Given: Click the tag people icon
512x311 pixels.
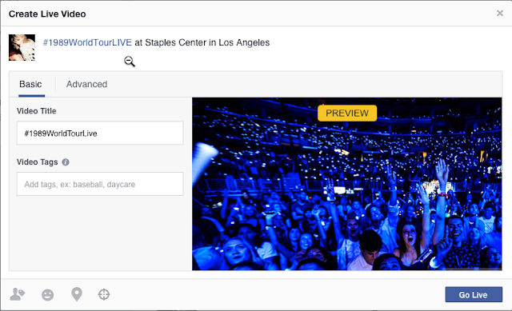Looking at the screenshot, I should [17, 294].
